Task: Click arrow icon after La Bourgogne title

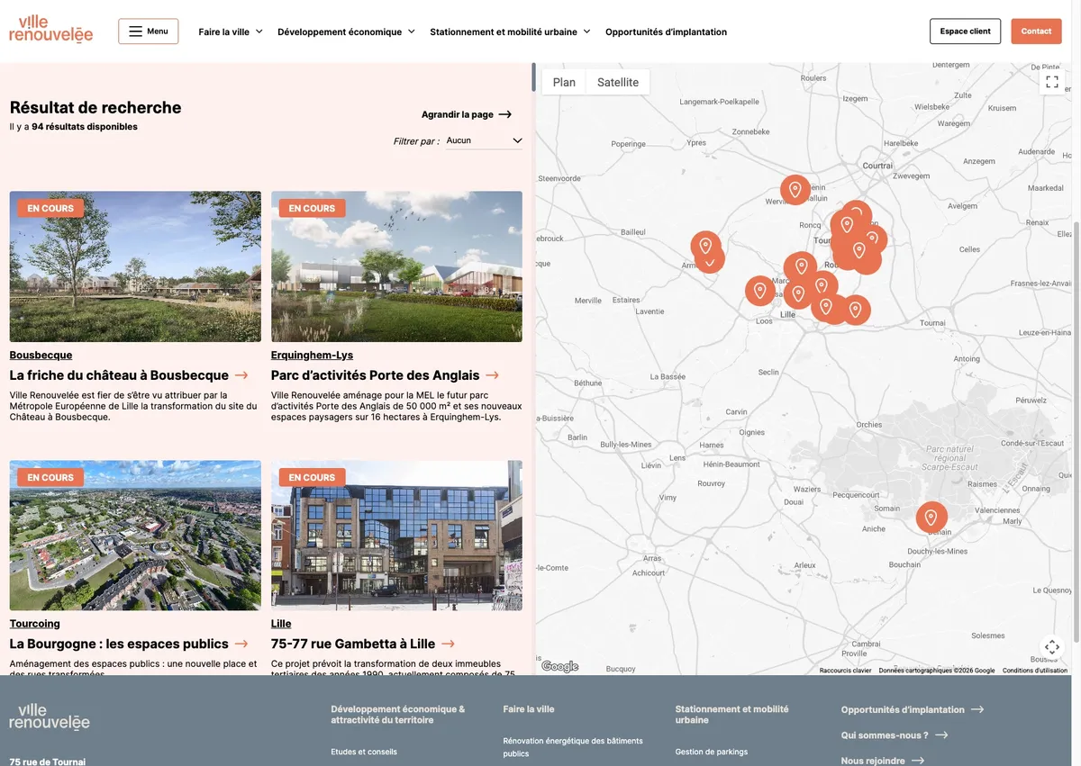Action: pos(241,644)
